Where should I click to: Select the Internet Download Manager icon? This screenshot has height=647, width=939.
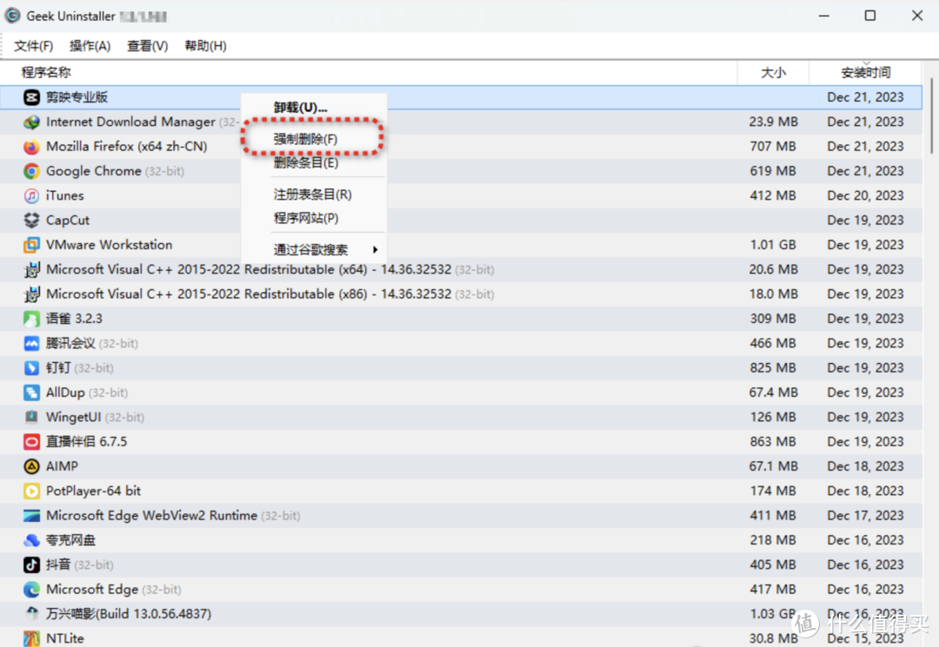32,122
